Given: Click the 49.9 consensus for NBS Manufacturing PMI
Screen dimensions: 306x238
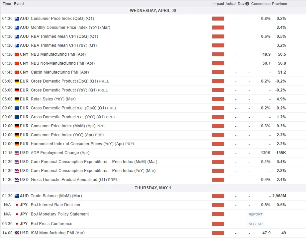Looking at the screenshot, I should [x=266, y=54].
